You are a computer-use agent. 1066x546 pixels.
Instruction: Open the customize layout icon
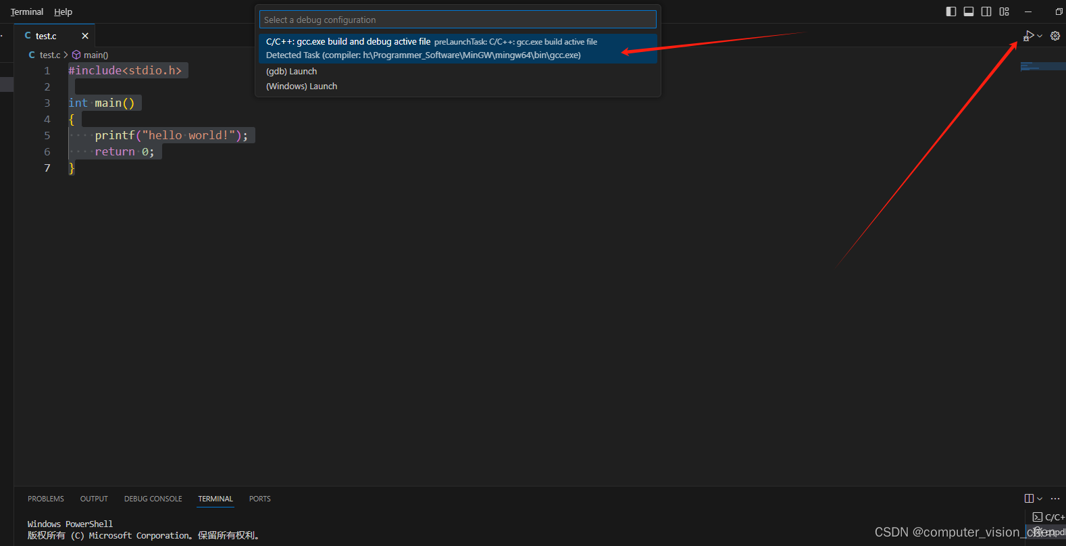pos(1005,11)
